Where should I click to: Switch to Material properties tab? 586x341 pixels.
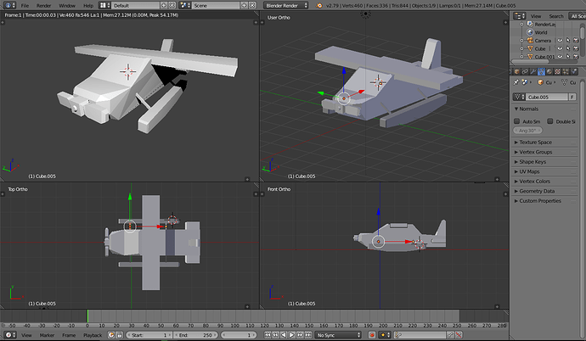549,71
